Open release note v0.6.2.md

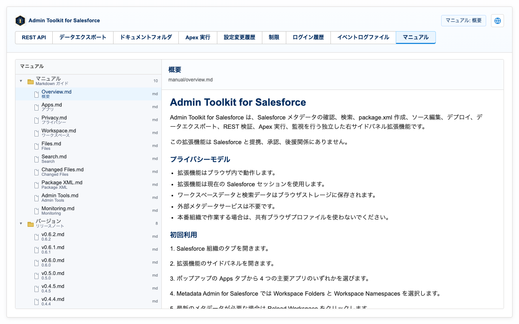coord(88,237)
